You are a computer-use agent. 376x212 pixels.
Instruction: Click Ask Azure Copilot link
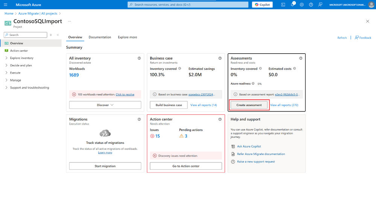click(x=249, y=146)
